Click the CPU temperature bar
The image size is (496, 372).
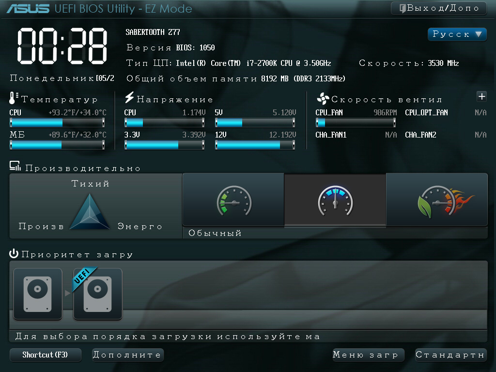tap(57, 123)
